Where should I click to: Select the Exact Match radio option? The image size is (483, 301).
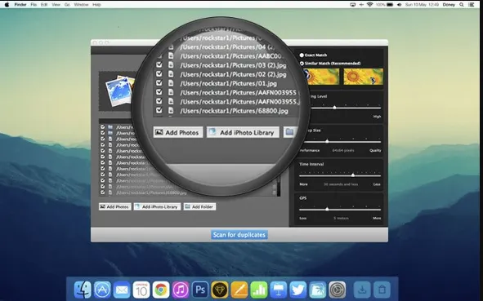click(302, 55)
